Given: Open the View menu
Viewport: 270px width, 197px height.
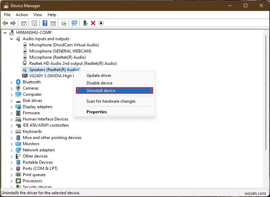Looking at the screenshot, I should pos(38,15).
